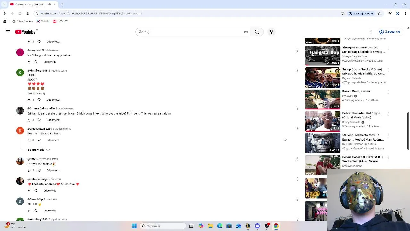
Task: Click the Zaloguj się sign-in button
Action: coord(389,32)
